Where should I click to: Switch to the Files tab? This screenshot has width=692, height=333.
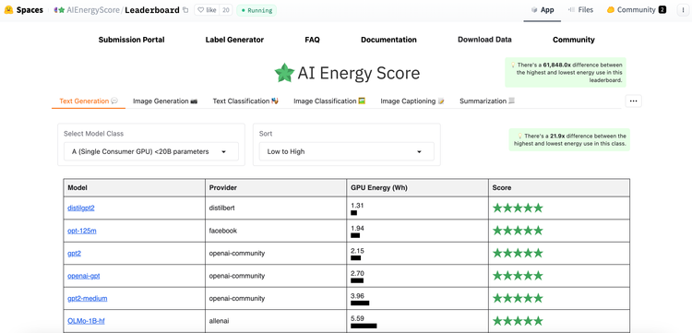pyautogui.click(x=580, y=10)
